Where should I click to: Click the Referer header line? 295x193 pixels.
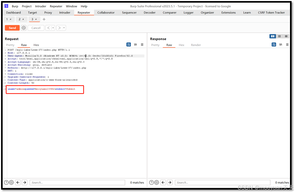tap(47, 68)
